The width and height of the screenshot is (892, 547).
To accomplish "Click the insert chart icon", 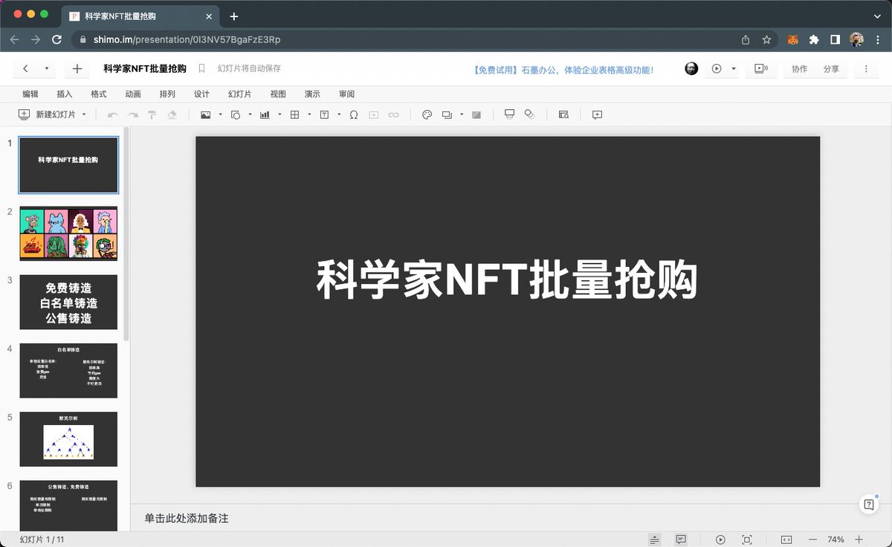I will (265, 114).
